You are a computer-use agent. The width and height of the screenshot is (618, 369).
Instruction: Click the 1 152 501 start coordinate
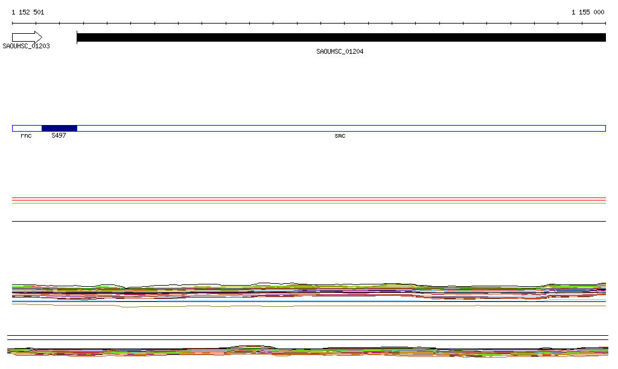[x=28, y=12]
